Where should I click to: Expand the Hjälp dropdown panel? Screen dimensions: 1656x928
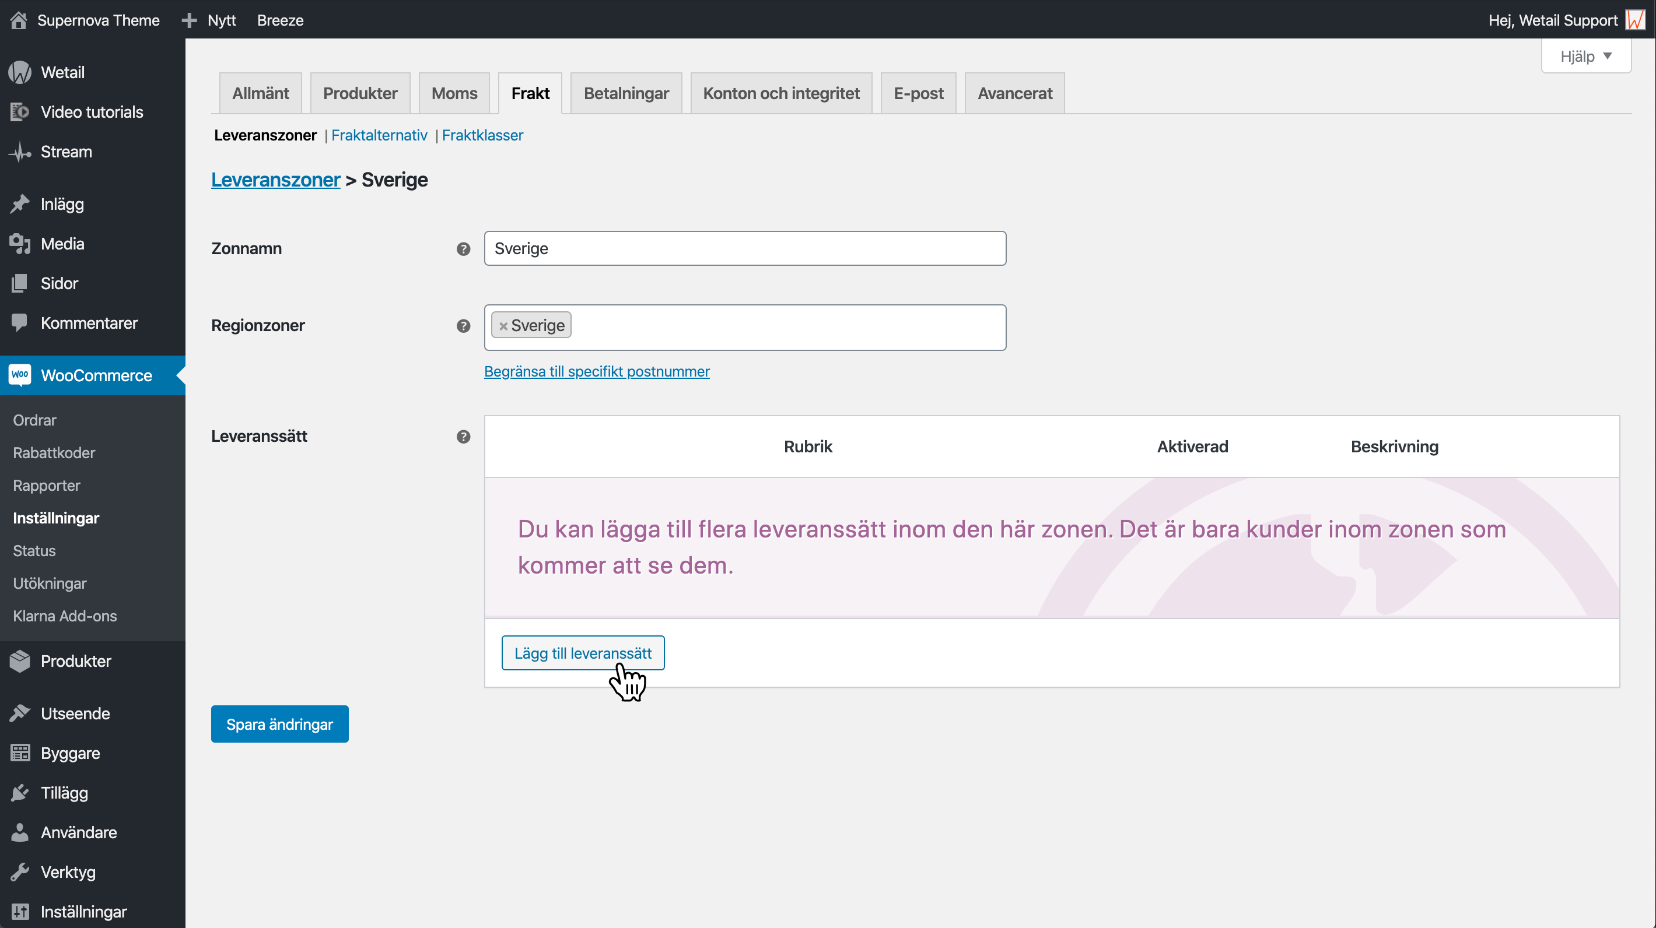(x=1585, y=57)
